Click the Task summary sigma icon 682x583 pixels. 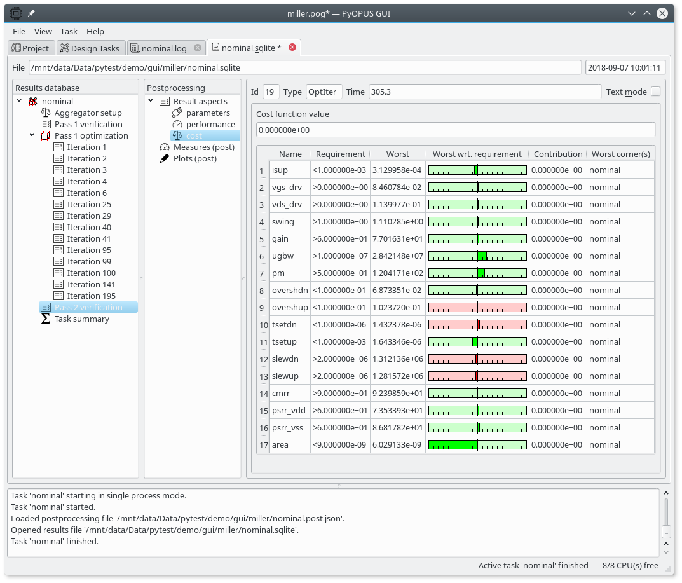click(x=46, y=319)
